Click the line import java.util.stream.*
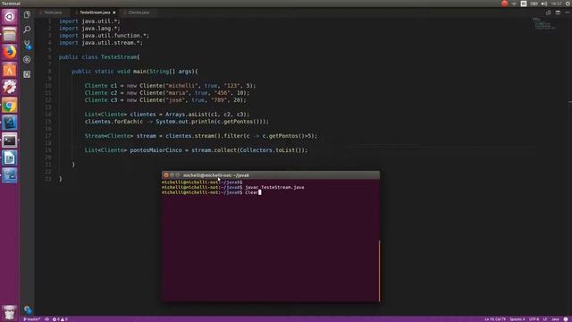Screen dimensions: 572x322 coord(101,43)
